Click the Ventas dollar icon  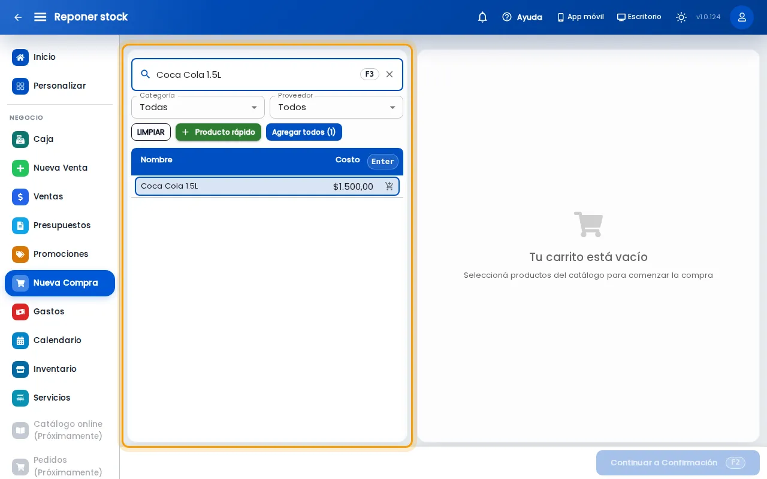20,196
